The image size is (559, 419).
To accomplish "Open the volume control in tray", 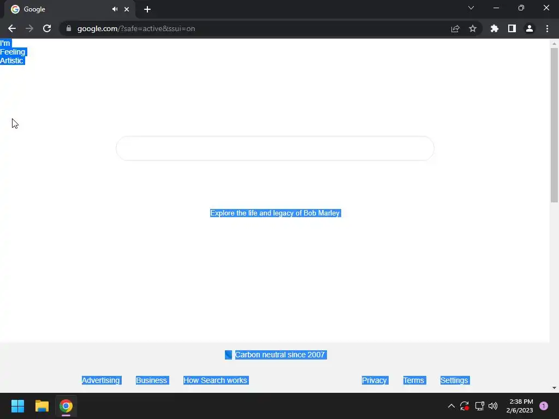I will click(x=493, y=406).
